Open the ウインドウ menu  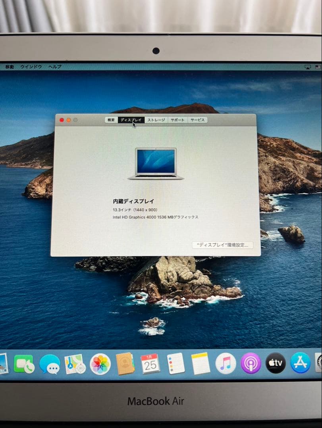(x=31, y=67)
